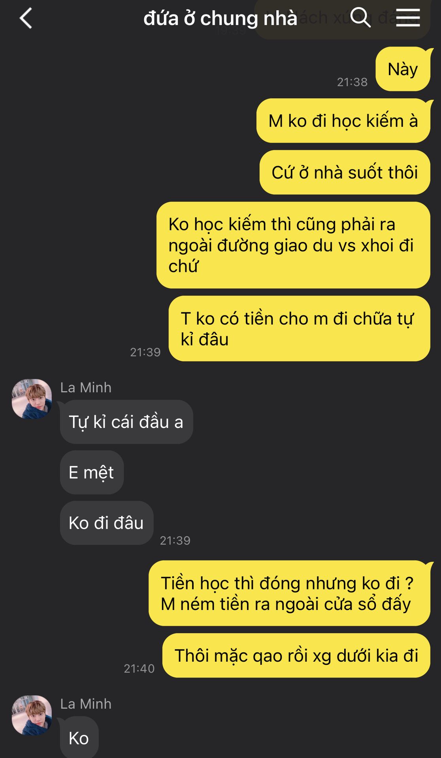Tap the 'Cứ ở nhà suốt thôi' bubble

[x=345, y=173]
